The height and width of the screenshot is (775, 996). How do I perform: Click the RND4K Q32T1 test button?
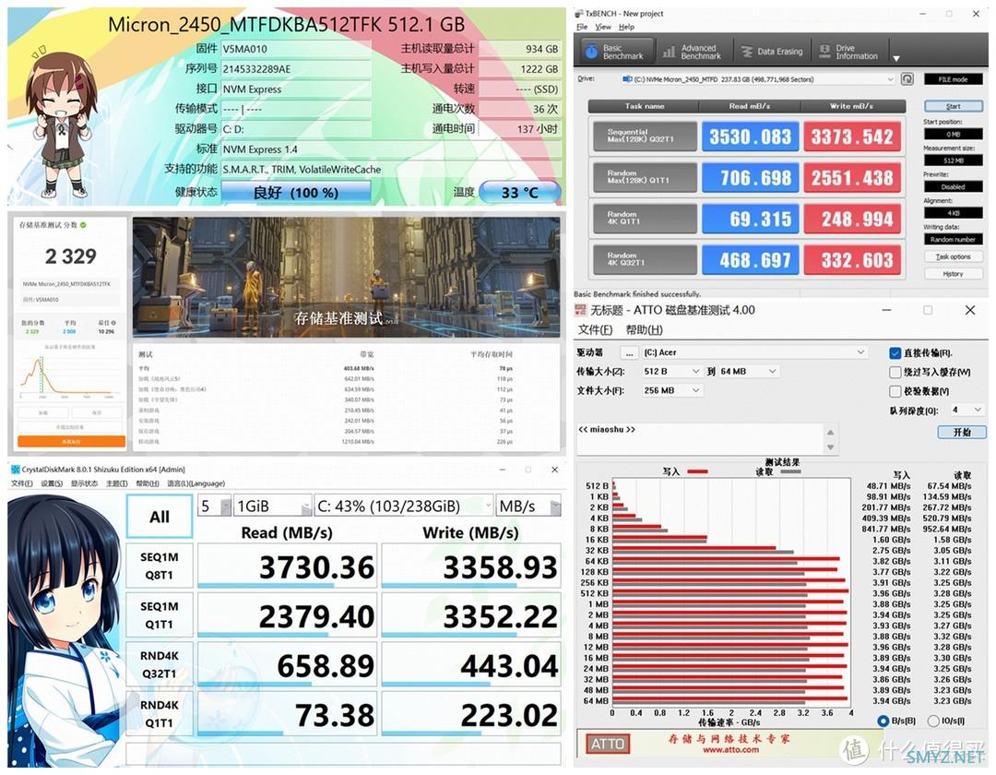coord(159,664)
